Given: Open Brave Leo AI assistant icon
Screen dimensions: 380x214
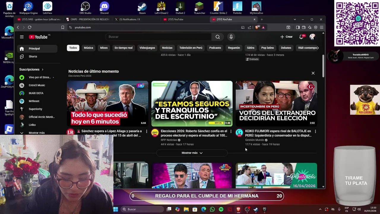Looking at the screenshot, I should pos(310,27).
